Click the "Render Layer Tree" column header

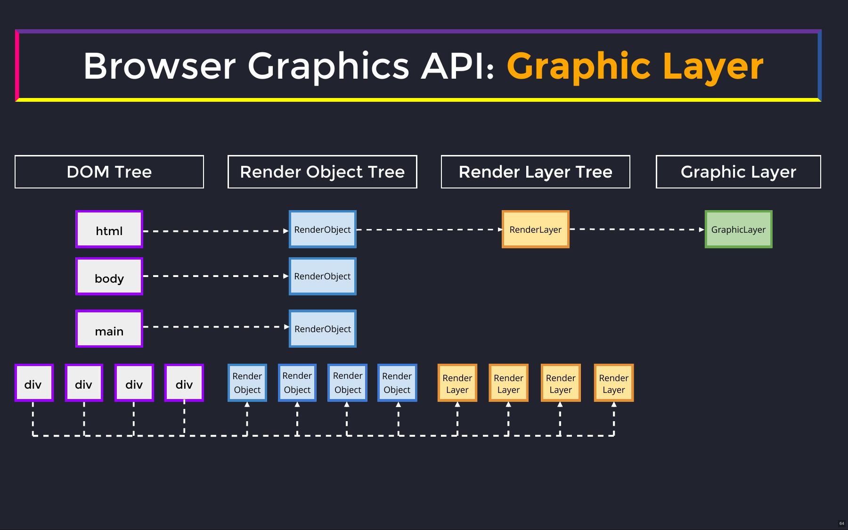click(x=536, y=172)
